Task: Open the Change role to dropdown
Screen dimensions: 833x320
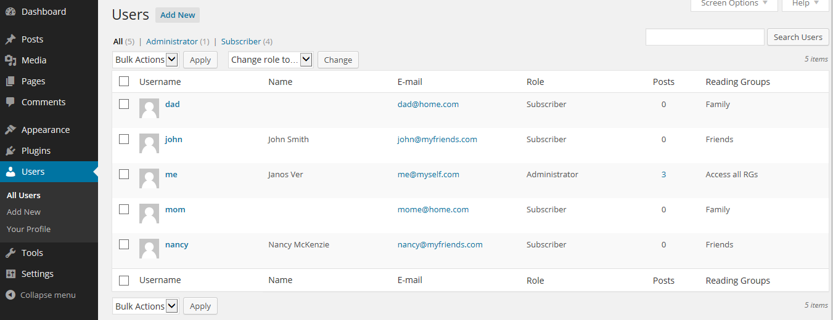Action: 271,60
